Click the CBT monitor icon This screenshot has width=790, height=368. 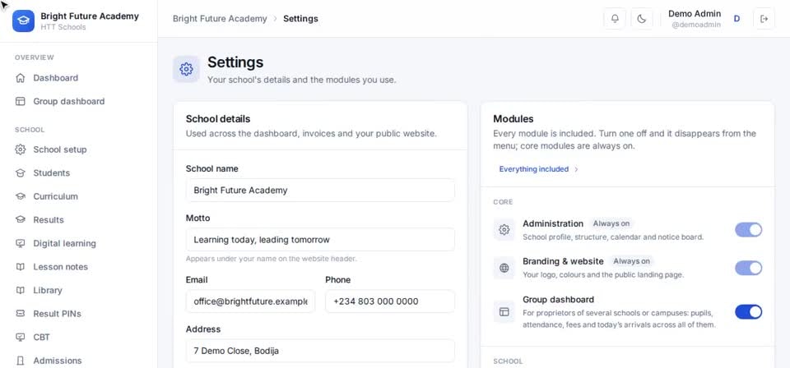[20, 337]
